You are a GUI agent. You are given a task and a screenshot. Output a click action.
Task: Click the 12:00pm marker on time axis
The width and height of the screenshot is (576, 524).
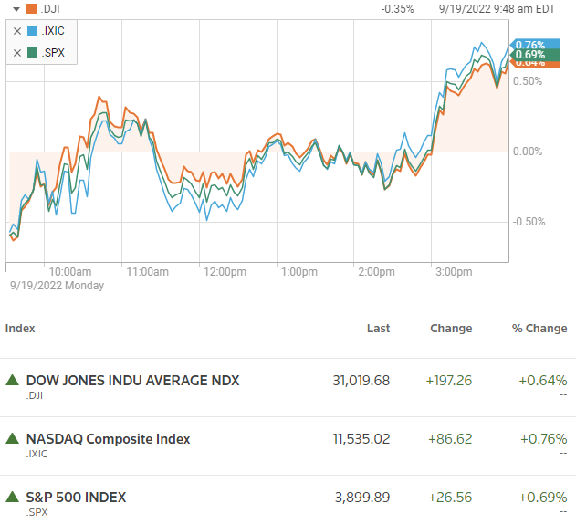point(225,272)
